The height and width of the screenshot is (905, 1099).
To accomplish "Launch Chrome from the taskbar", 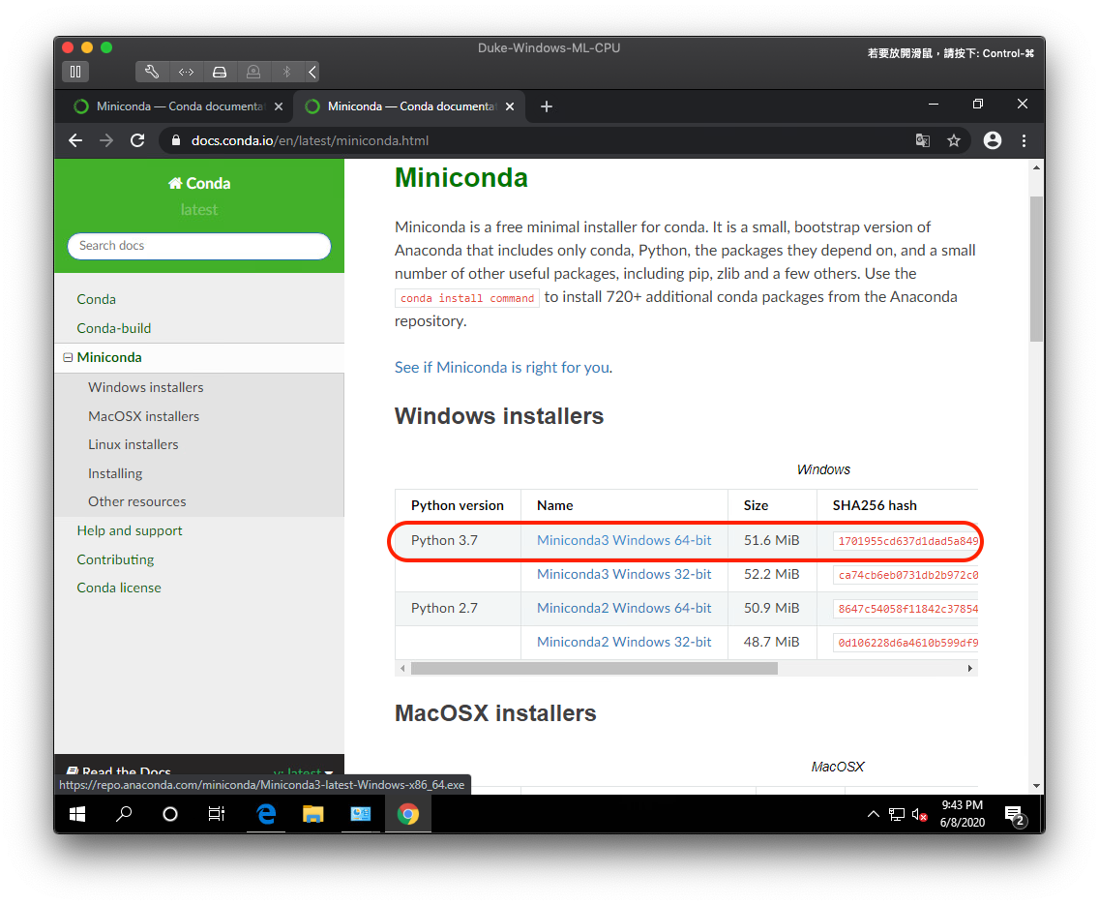I will tap(408, 814).
